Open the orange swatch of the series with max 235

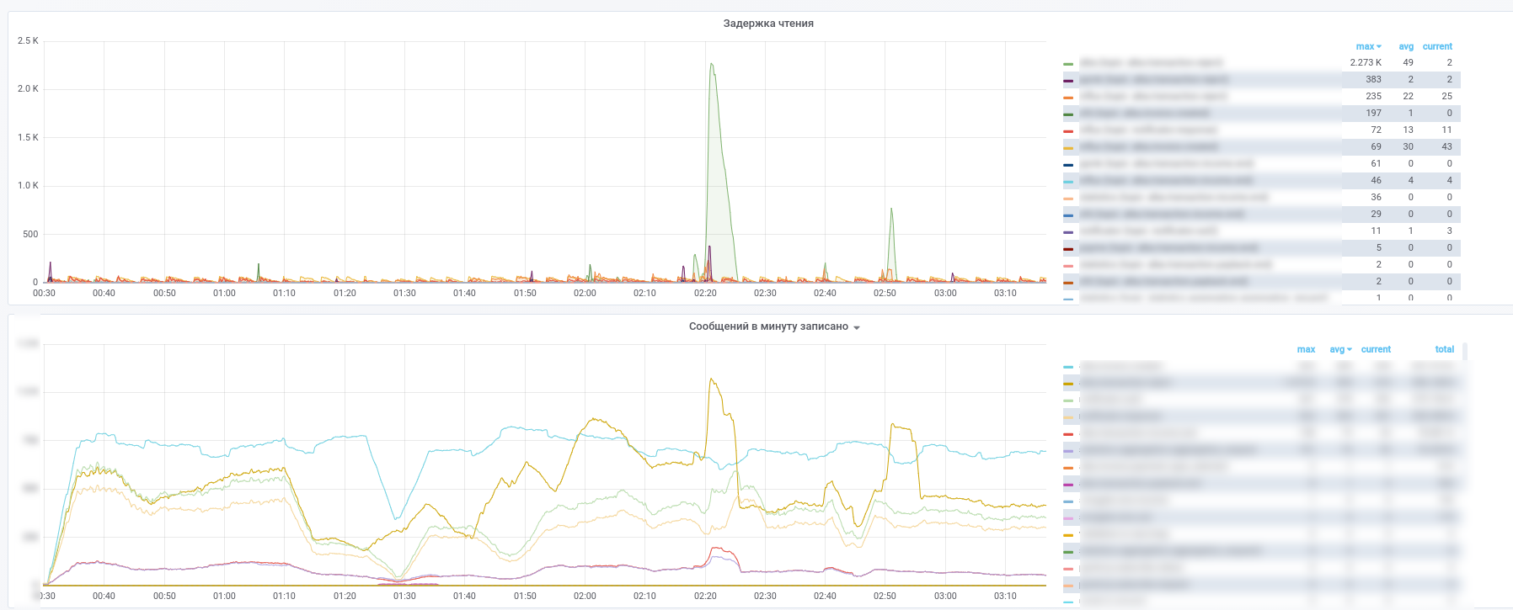pyautogui.click(x=1068, y=98)
